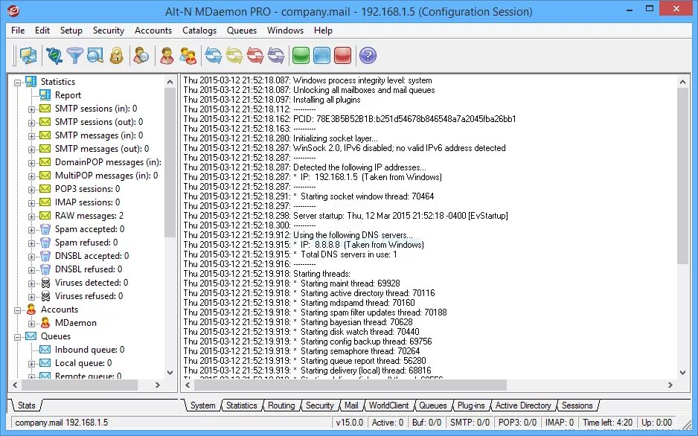Image resolution: width=698 pixels, height=436 pixels.
Task: Click the log pane scroll down arrow
Action: [x=682, y=373]
